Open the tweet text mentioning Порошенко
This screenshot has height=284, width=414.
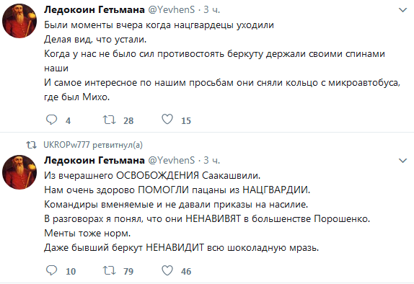pyautogui.click(x=207, y=211)
